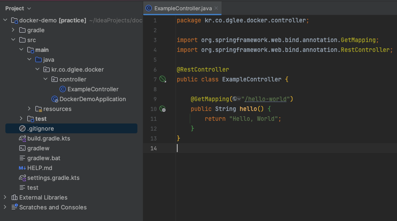Viewport: 397px width, 221px height.
Task: Select the .gitignore file
Action: [x=71, y=128]
